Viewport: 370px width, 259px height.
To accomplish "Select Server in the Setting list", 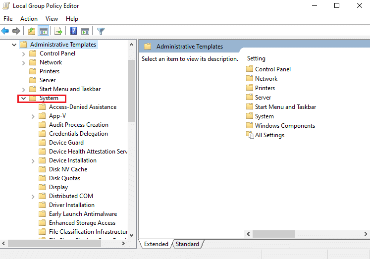I will pos(263,98).
